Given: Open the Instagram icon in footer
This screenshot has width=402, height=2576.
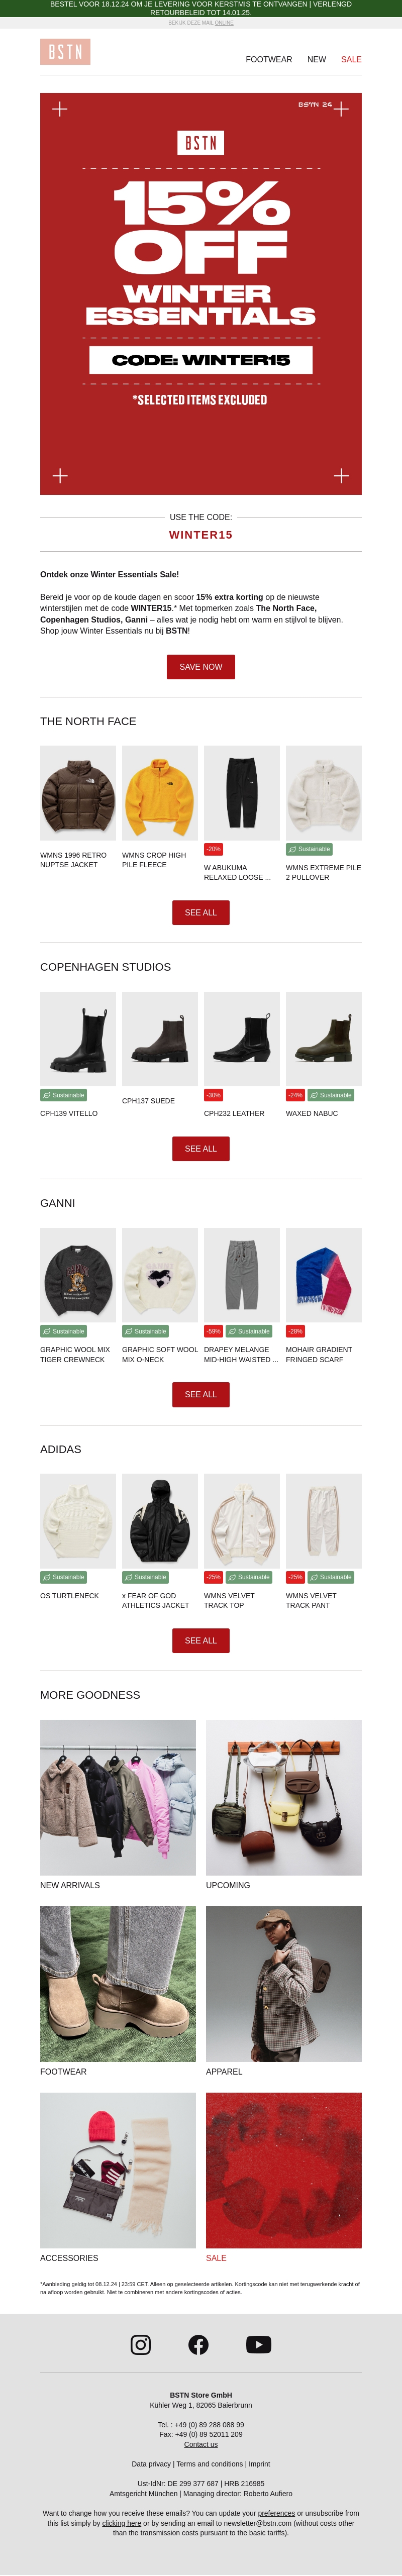Looking at the screenshot, I should pos(141,2344).
